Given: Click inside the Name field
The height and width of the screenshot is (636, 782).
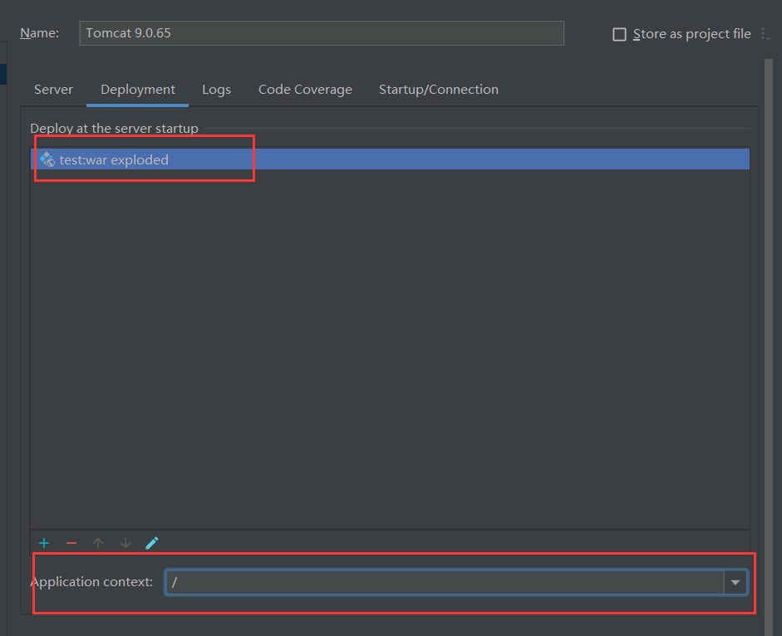Looking at the screenshot, I should (x=320, y=33).
